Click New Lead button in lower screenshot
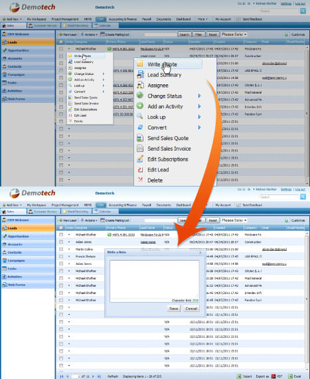310x379 pixels. (68, 220)
